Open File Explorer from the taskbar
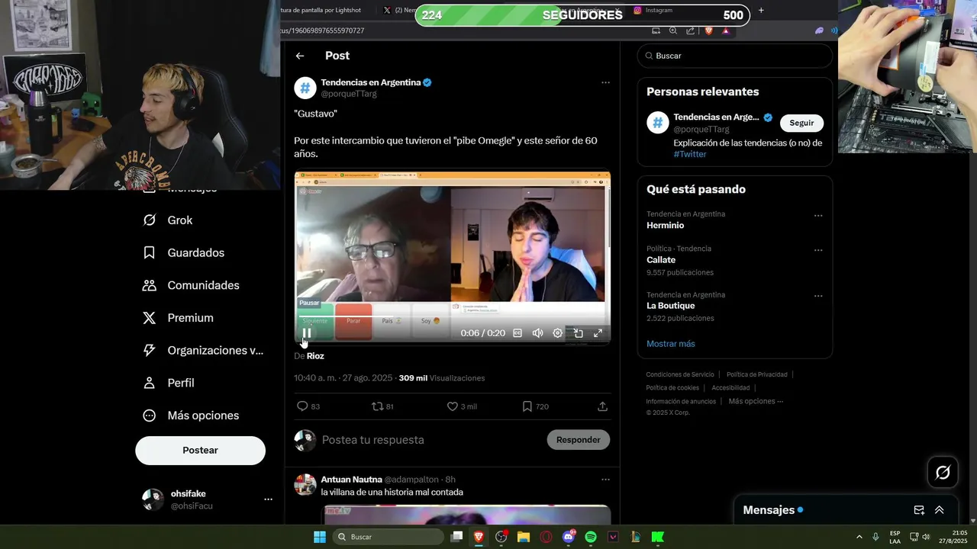The image size is (977, 549). pyautogui.click(x=524, y=537)
